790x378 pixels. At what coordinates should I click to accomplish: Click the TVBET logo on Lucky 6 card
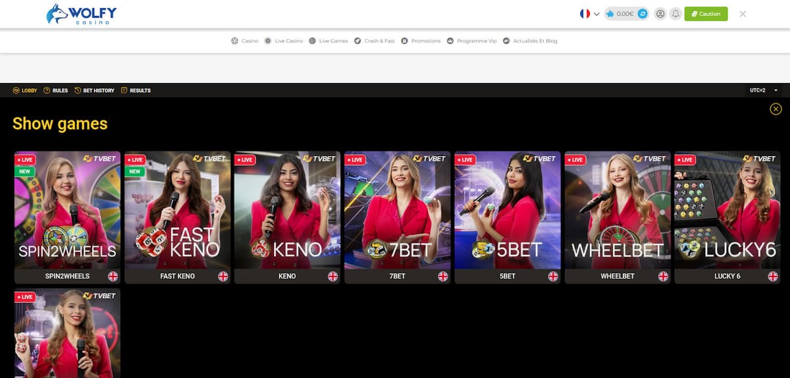[760, 159]
